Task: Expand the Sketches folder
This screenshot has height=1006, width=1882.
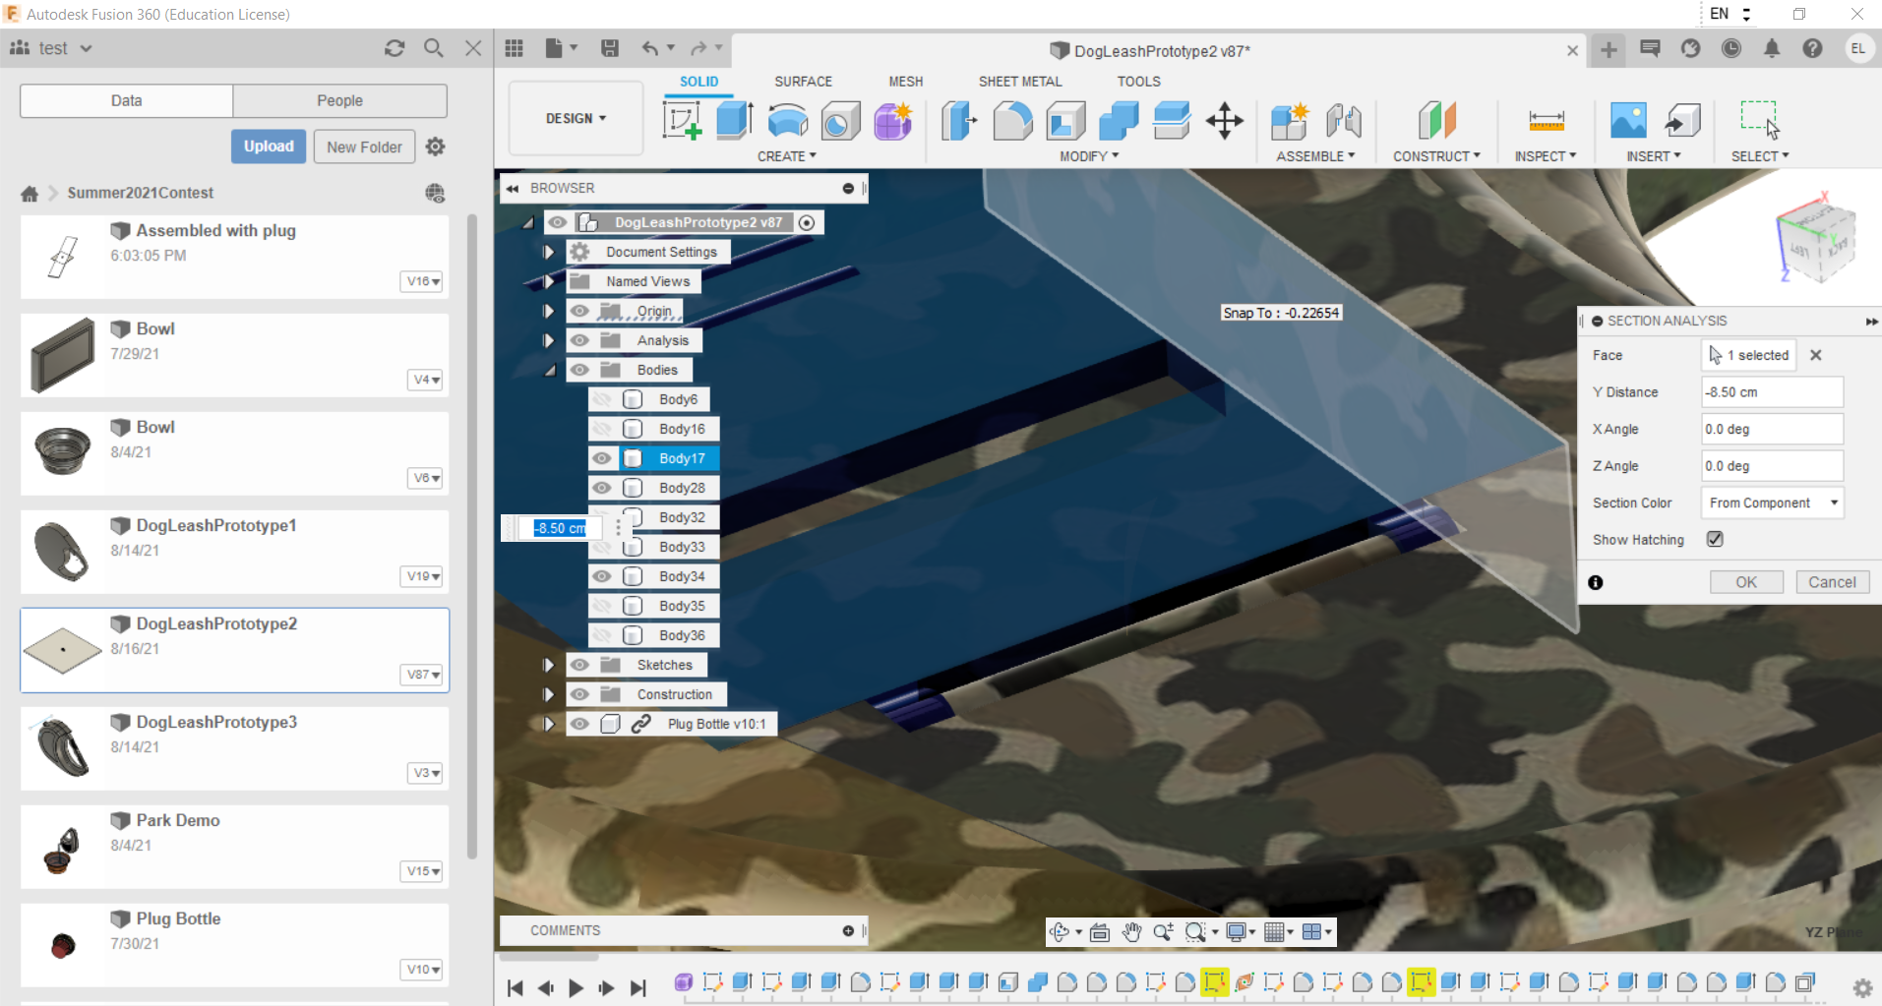Action: tap(548, 664)
